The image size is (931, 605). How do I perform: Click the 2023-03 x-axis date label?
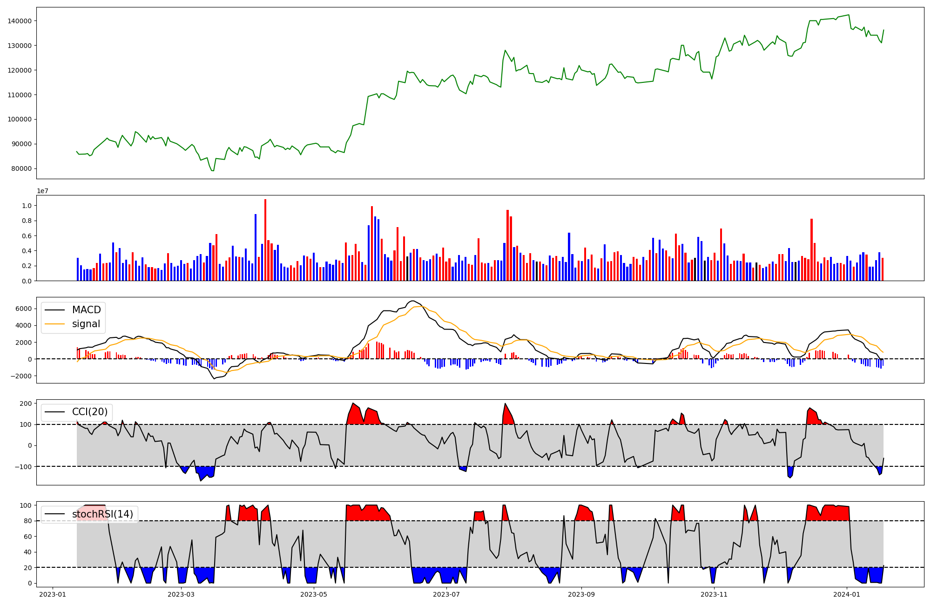tap(181, 594)
